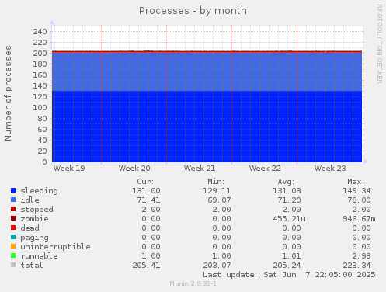The image size is (386, 292).
Task: Click the paging legend color swatch
Action: [x=13, y=237]
